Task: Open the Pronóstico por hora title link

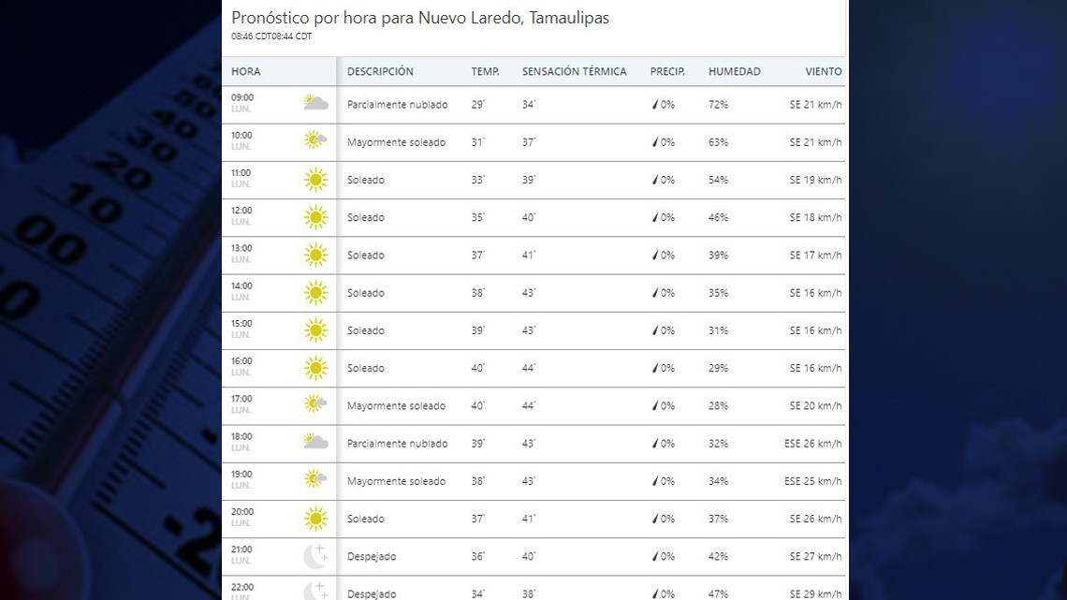Action: 419,17
